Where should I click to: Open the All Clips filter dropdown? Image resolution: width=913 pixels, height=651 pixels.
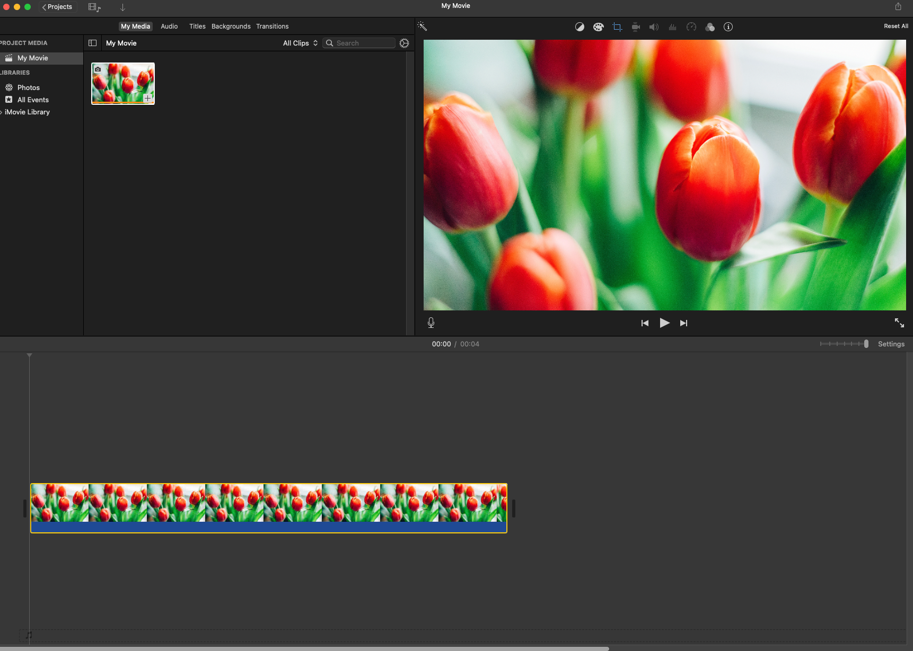click(300, 43)
